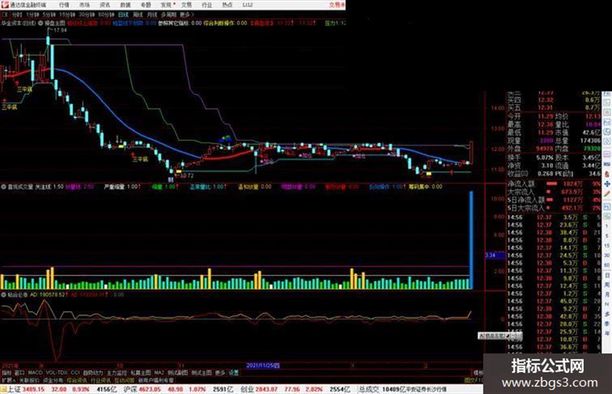The width and height of the screenshot is (612, 394).
Task: Expand 更多 in the bottom indicator bar
Action: [220, 373]
